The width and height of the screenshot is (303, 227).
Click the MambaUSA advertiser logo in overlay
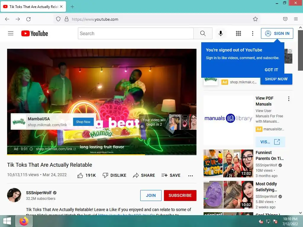(x=19, y=121)
